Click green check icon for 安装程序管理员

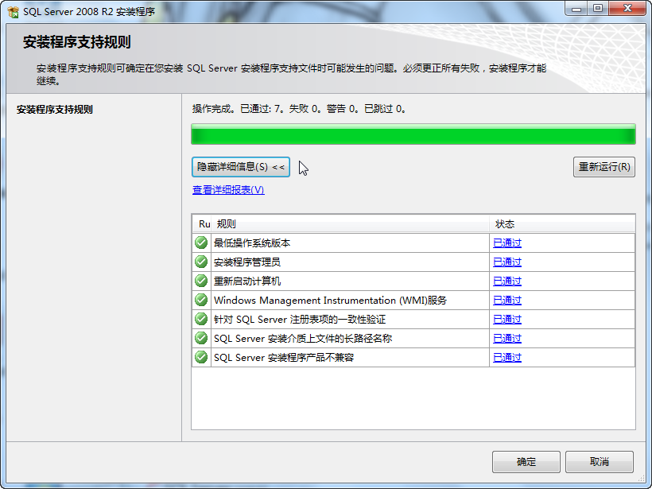pos(201,262)
